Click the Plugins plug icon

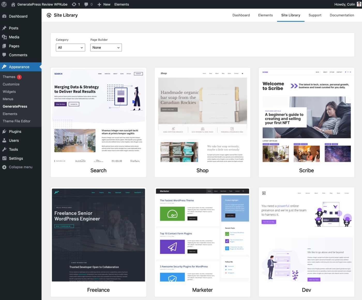[x=4, y=132]
